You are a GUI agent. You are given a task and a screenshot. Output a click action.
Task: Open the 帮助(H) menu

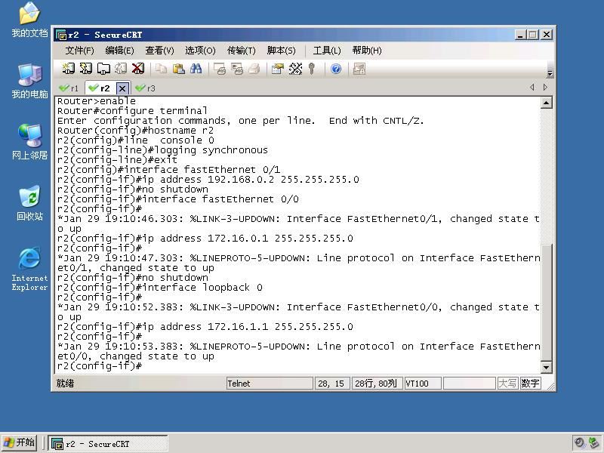click(x=367, y=51)
